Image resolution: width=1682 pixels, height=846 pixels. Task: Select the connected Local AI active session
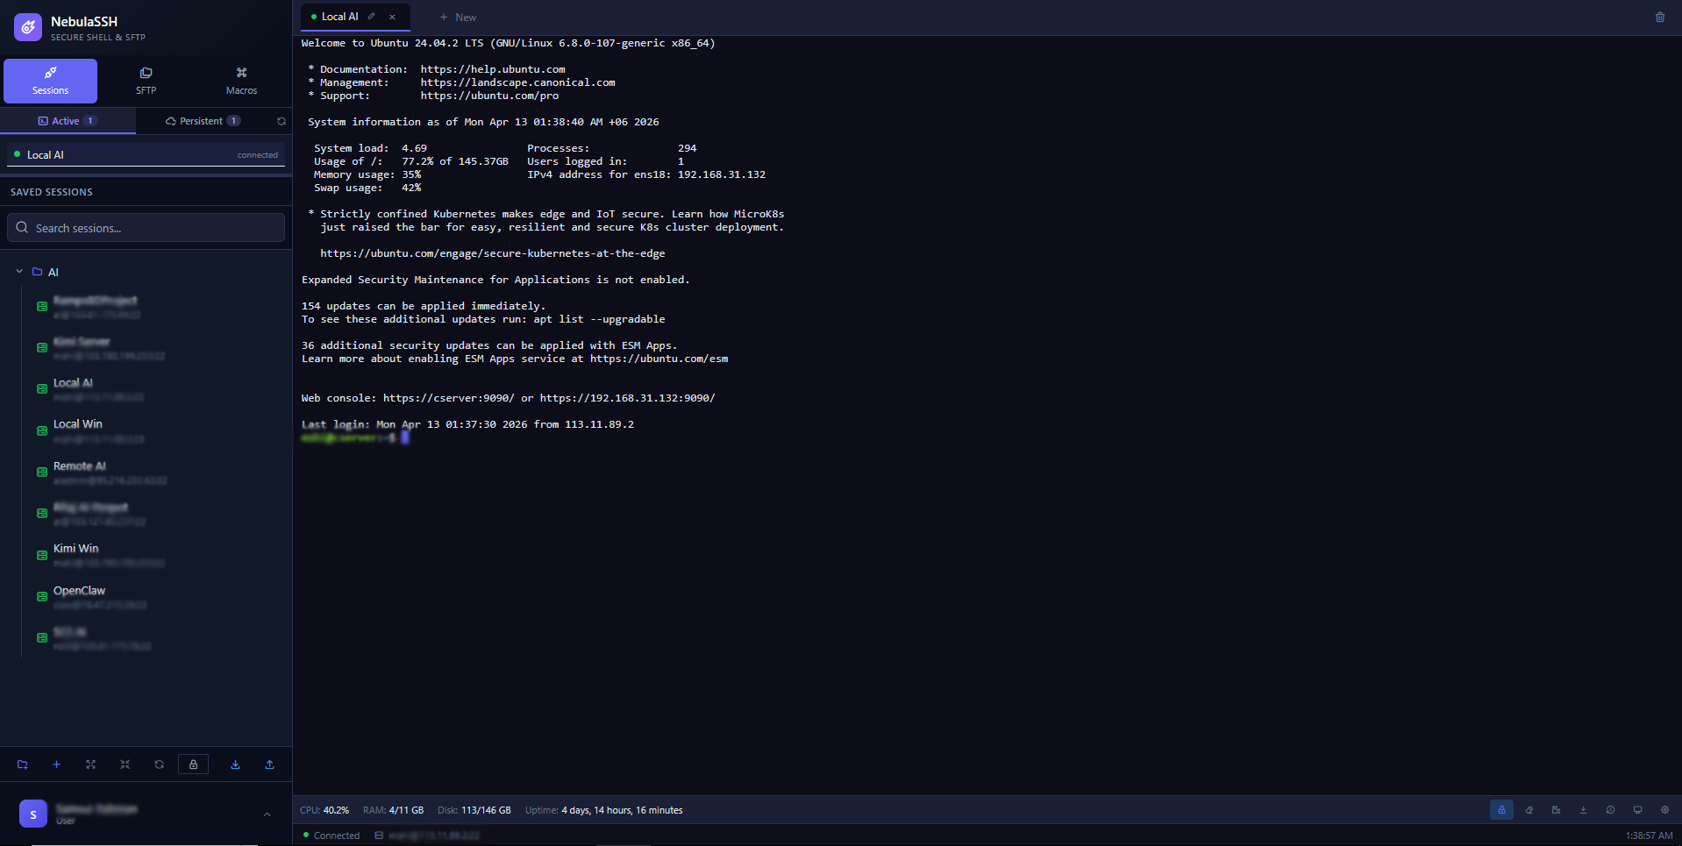(x=146, y=154)
